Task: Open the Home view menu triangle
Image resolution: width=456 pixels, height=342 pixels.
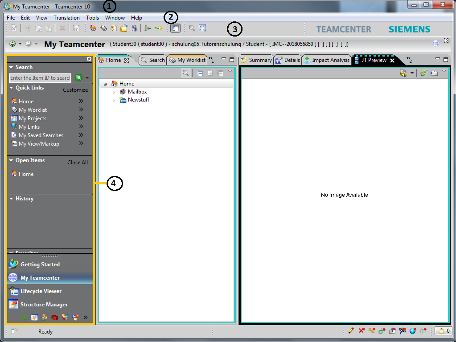Action: tap(230, 71)
